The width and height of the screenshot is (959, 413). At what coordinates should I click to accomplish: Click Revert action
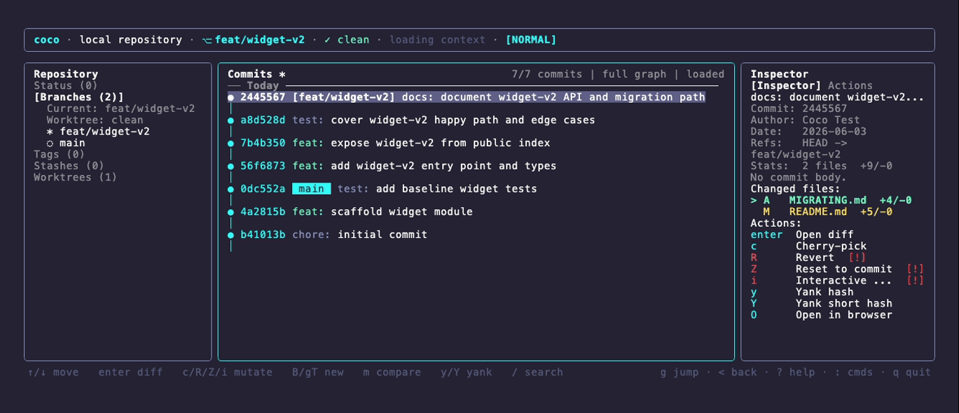point(808,258)
